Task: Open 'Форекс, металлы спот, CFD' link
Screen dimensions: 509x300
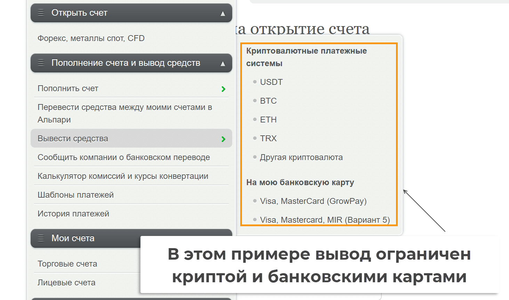Action: 91,38
